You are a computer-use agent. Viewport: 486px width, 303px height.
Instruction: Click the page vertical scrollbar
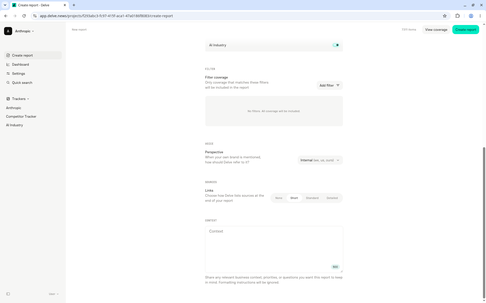[484, 222]
